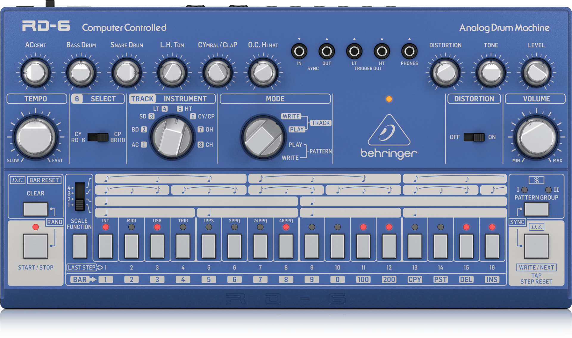
Task: Click the large VOLUME knob
Action: pyautogui.click(x=537, y=137)
